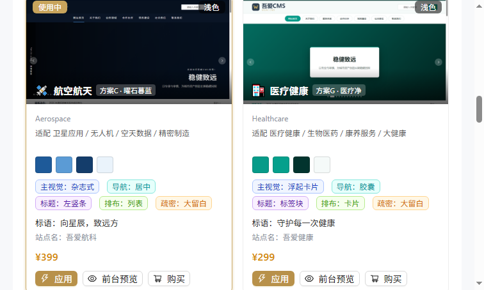This screenshot has height=290, width=484.
Task: Click the 医疗健康 theme title
Action: click(289, 91)
